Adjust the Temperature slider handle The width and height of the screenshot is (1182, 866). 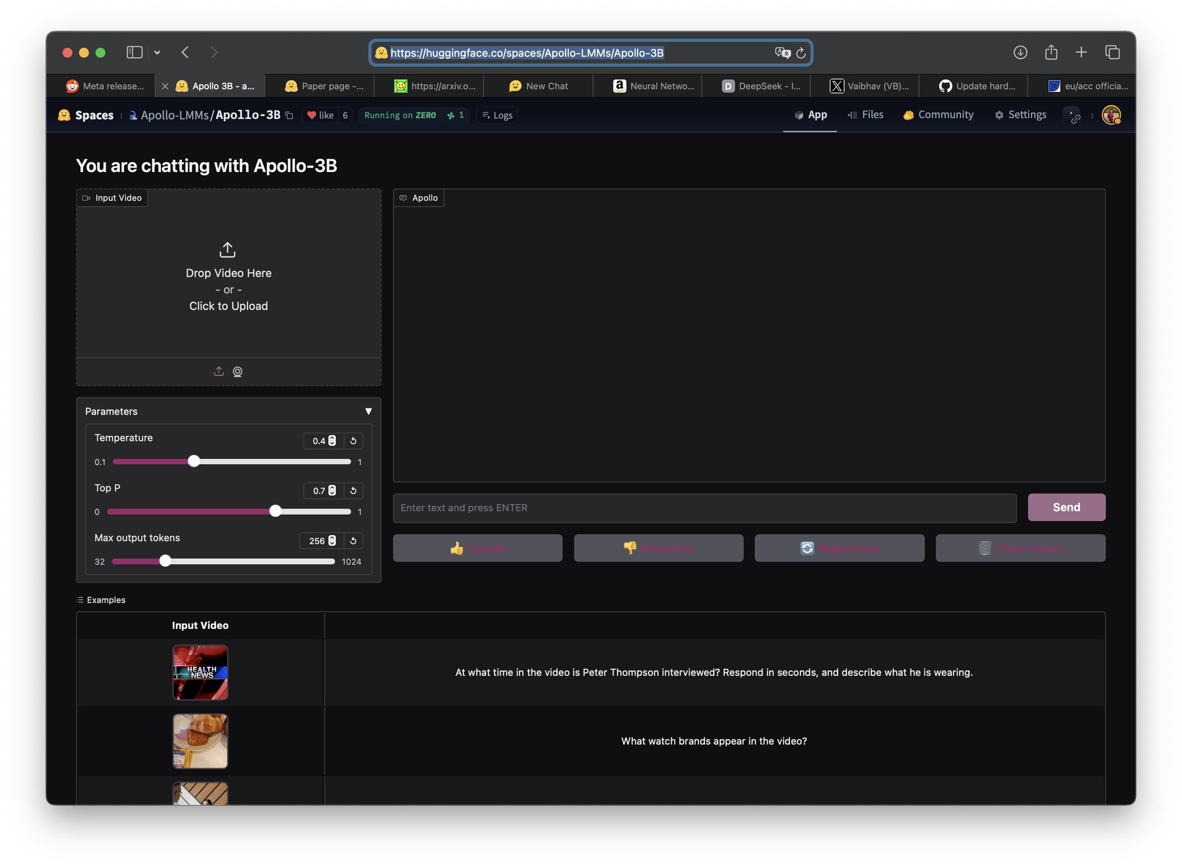(194, 461)
